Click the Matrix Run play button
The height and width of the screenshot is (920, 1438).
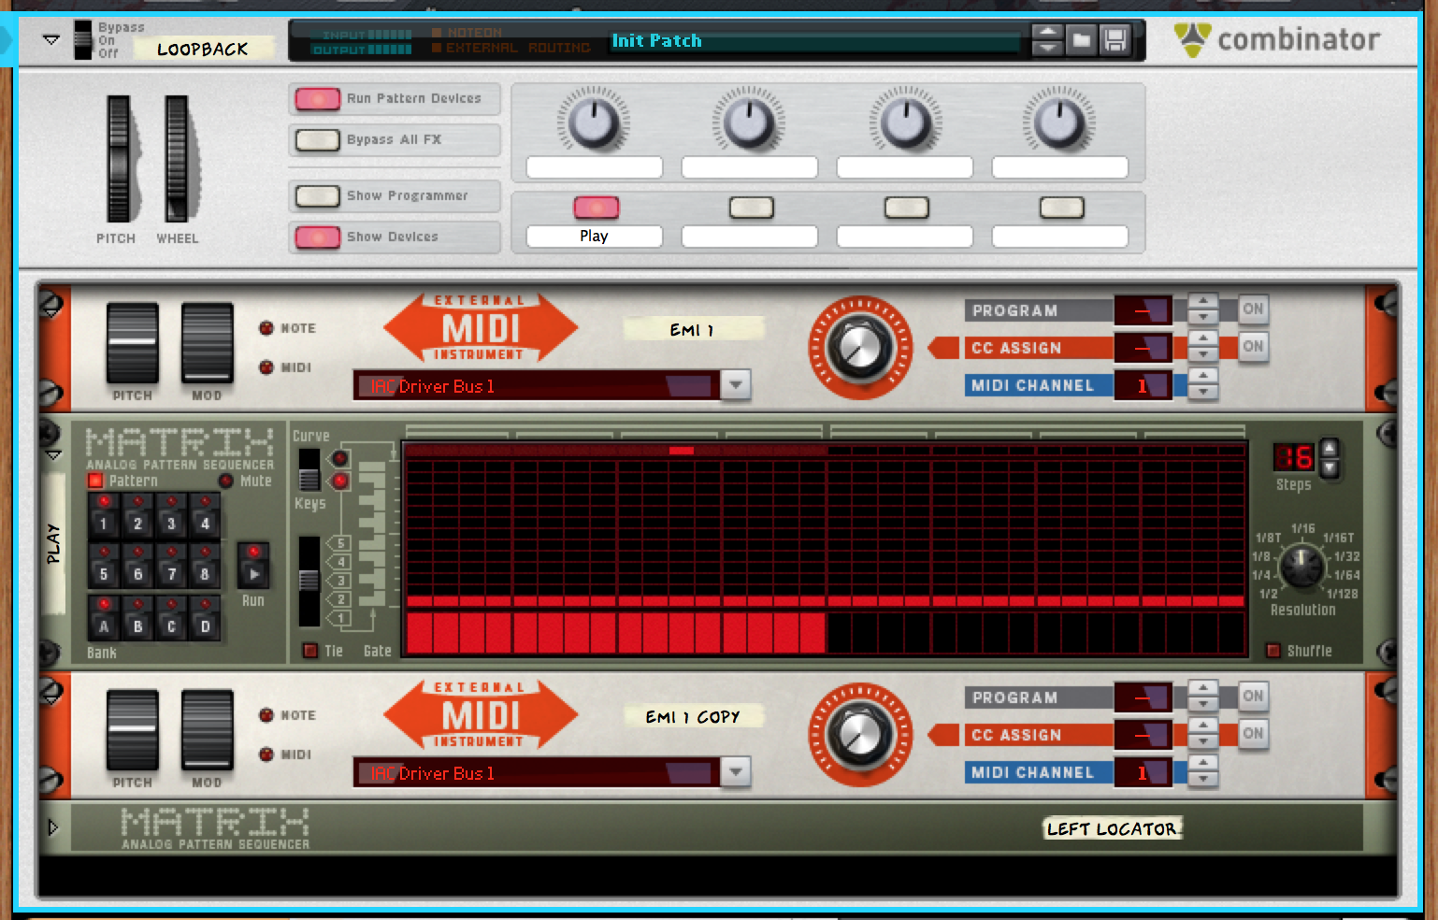coord(253,566)
